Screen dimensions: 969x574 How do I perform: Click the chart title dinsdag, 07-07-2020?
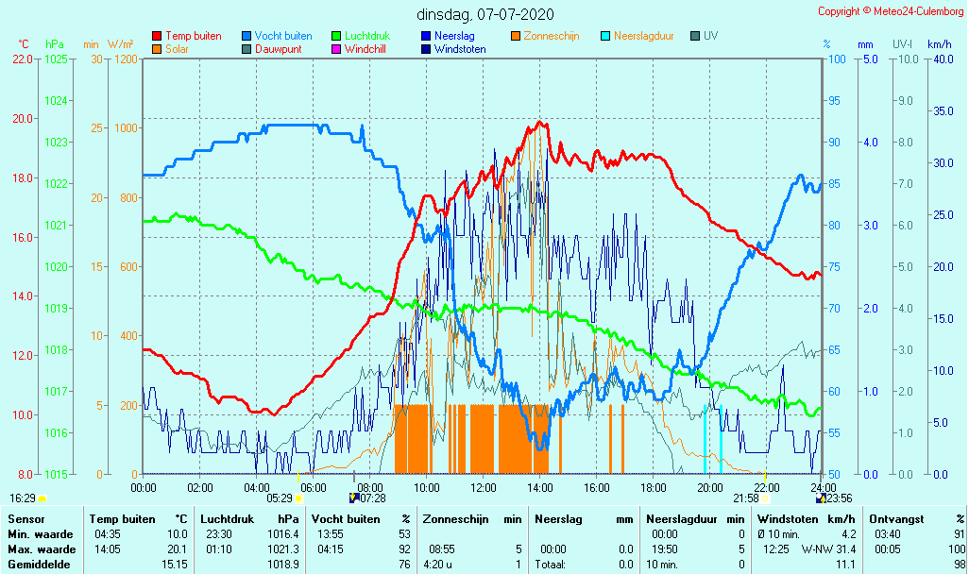[x=486, y=14]
